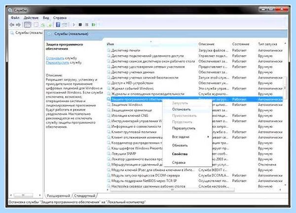Click the left tree pane horizontal scrollbar

[x=23, y=195]
